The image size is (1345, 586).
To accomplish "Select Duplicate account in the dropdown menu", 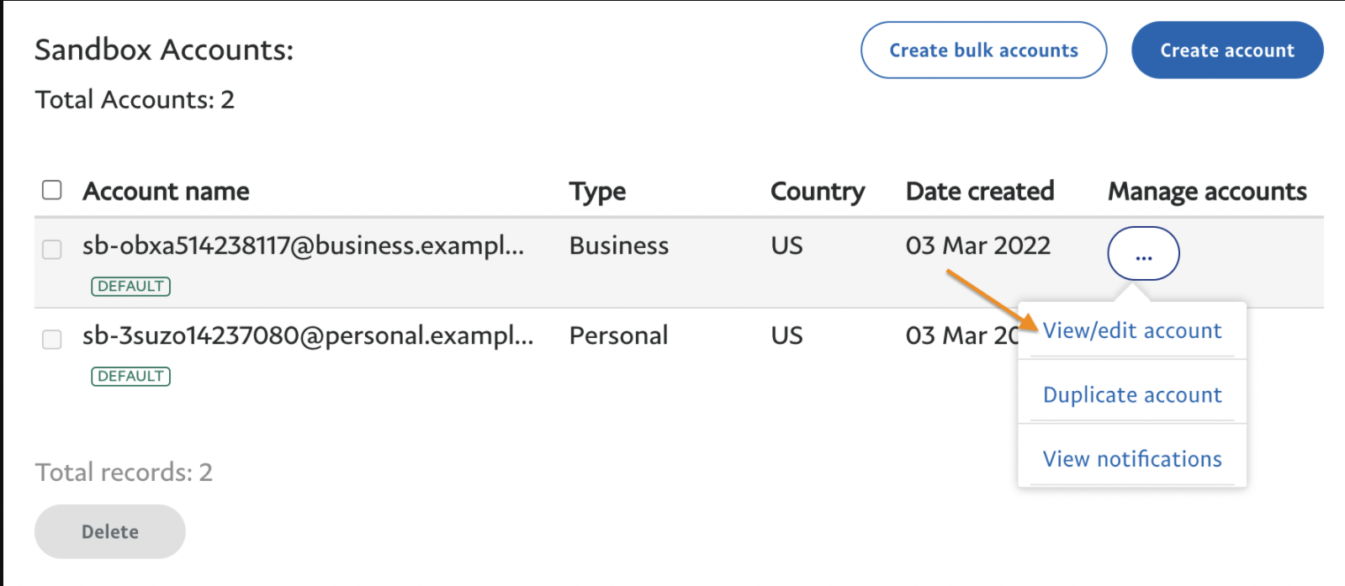I will coord(1131,395).
